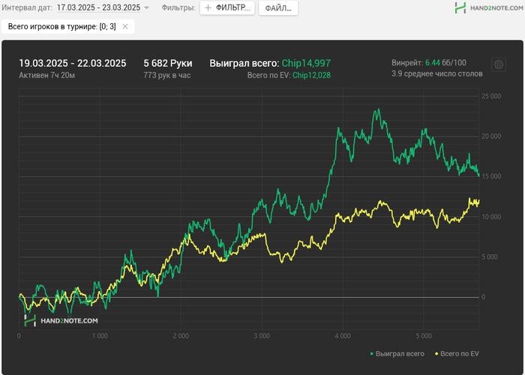The height and width of the screenshot is (375, 525).
Task: Click the '4 000' x-axis label
Action: [343, 336]
